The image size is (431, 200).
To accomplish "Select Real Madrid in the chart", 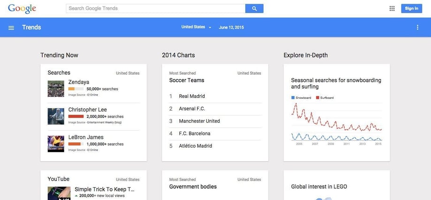I will pos(192,96).
